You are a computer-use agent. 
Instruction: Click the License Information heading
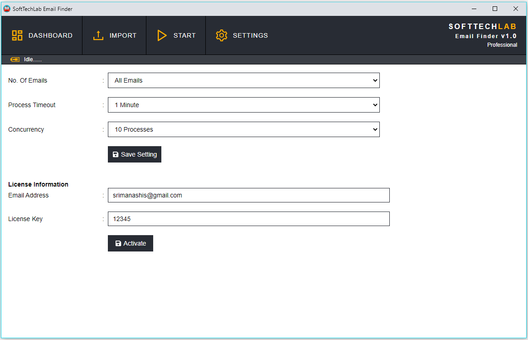point(39,184)
